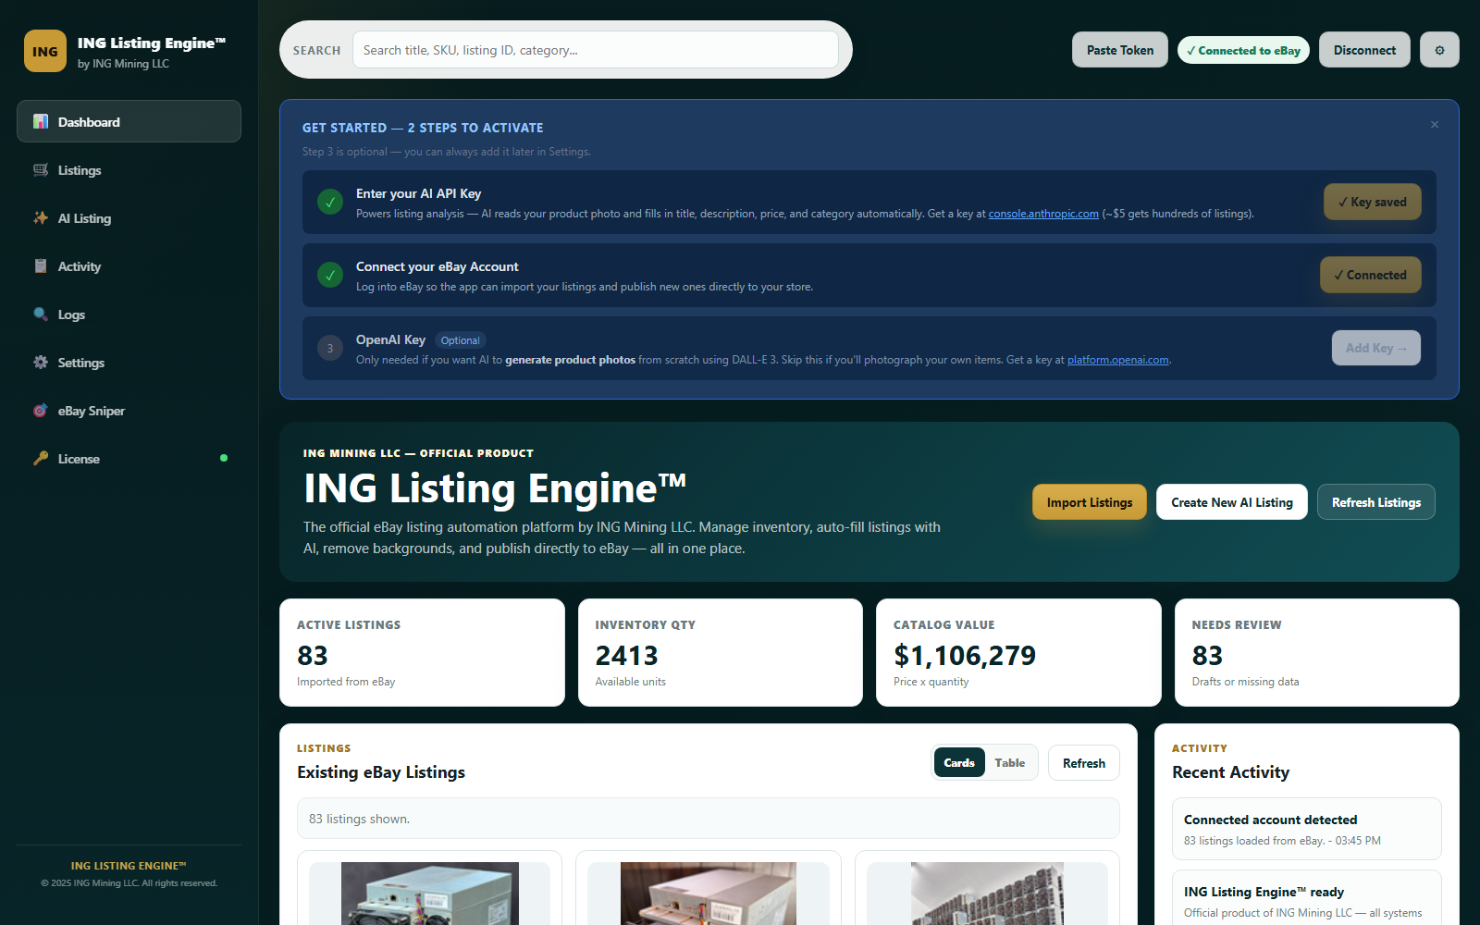Click the green check for AI API Key step
Viewport: 1480px width, 925px height.
(x=330, y=202)
